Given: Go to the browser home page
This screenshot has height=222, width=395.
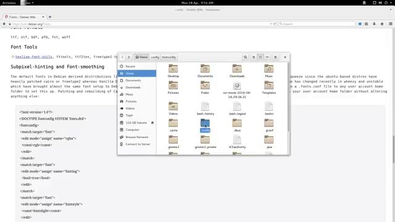Looking at the screenshot, I should [x=382, y=24].
